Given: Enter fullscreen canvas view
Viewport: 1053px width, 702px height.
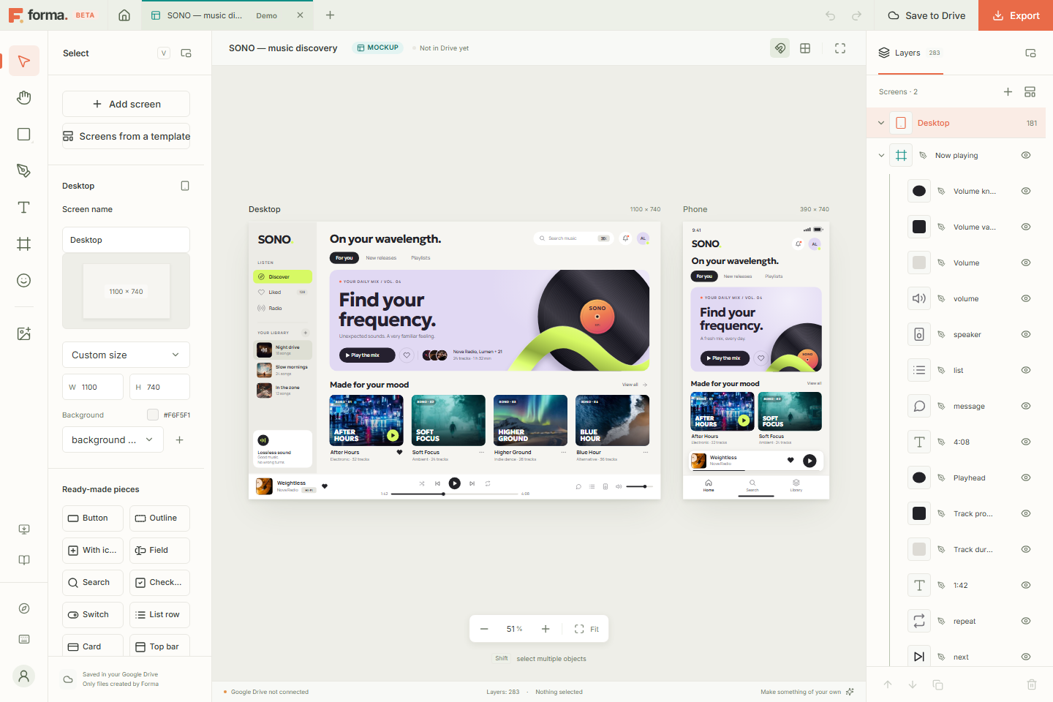Looking at the screenshot, I should [840, 48].
